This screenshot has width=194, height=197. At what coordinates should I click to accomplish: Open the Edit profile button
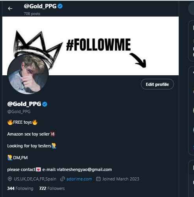pyautogui.click(x=157, y=84)
